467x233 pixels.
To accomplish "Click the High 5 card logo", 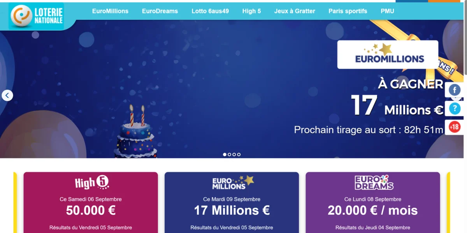I will pos(91,182).
